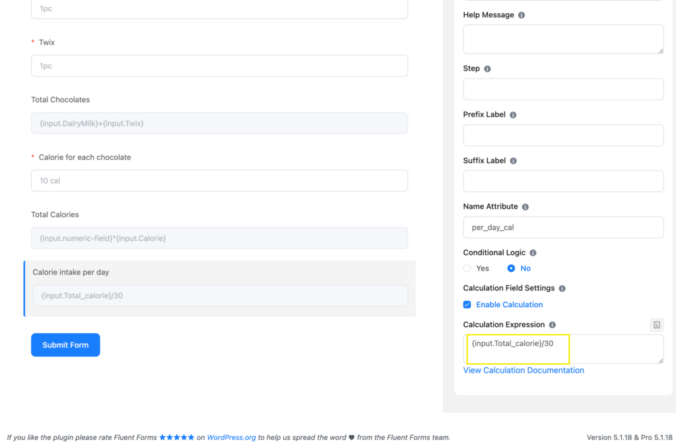The height and width of the screenshot is (447, 676).
Task: Click the Step input field
Action: pyautogui.click(x=563, y=89)
